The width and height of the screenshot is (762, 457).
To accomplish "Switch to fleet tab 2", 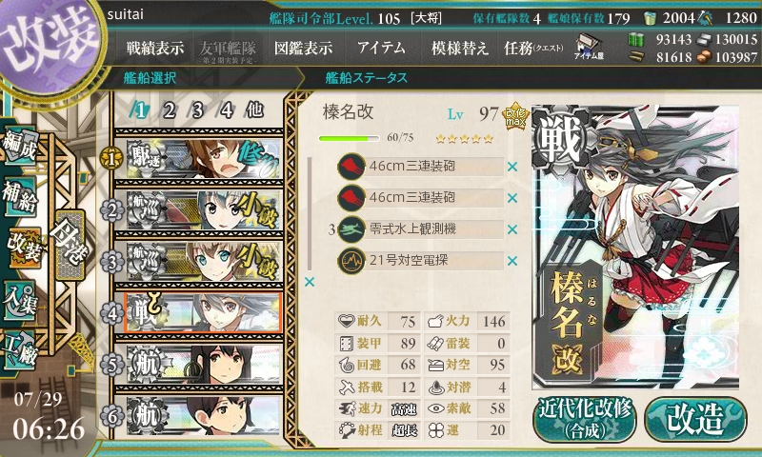I will (170, 110).
